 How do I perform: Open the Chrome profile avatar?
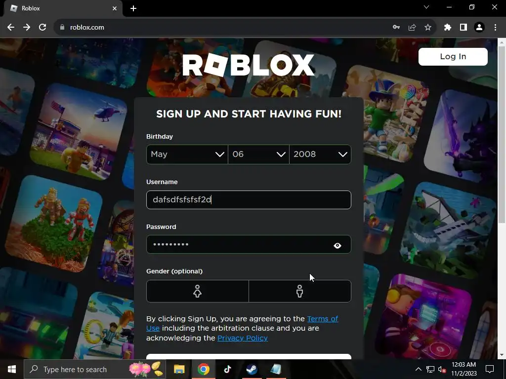click(479, 28)
